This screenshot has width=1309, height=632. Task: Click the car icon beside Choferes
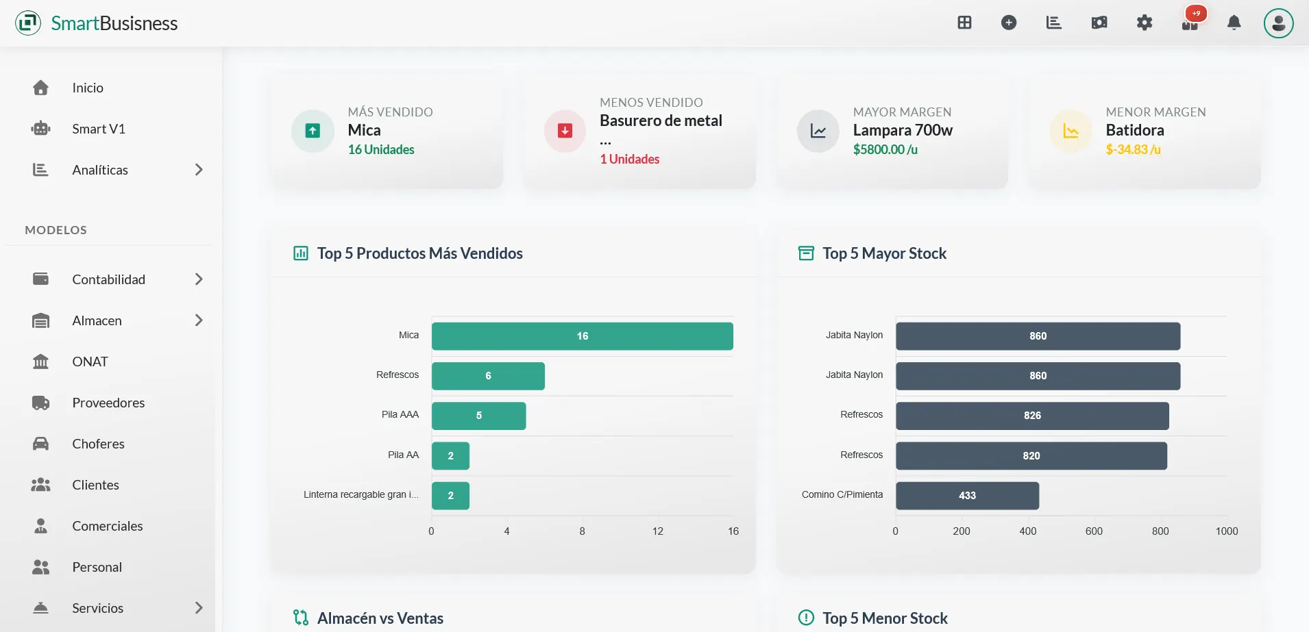click(41, 444)
